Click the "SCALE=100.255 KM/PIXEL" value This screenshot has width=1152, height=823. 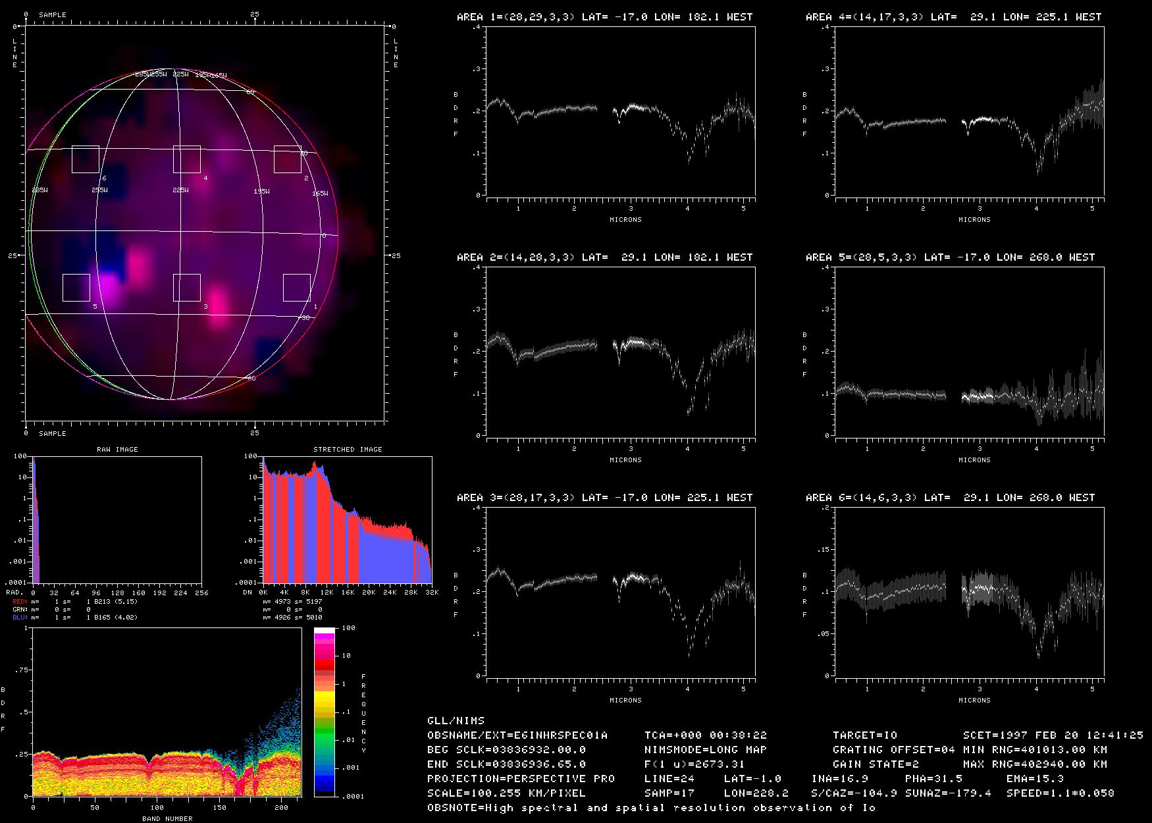pos(507,793)
